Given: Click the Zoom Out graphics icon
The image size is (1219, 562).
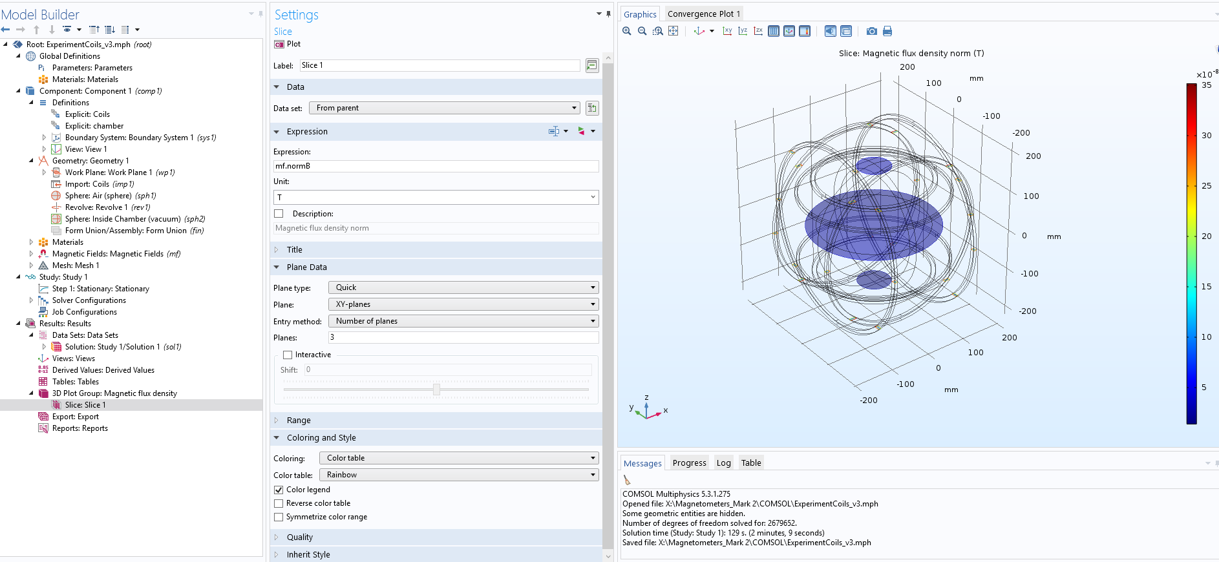Looking at the screenshot, I should tap(642, 31).
